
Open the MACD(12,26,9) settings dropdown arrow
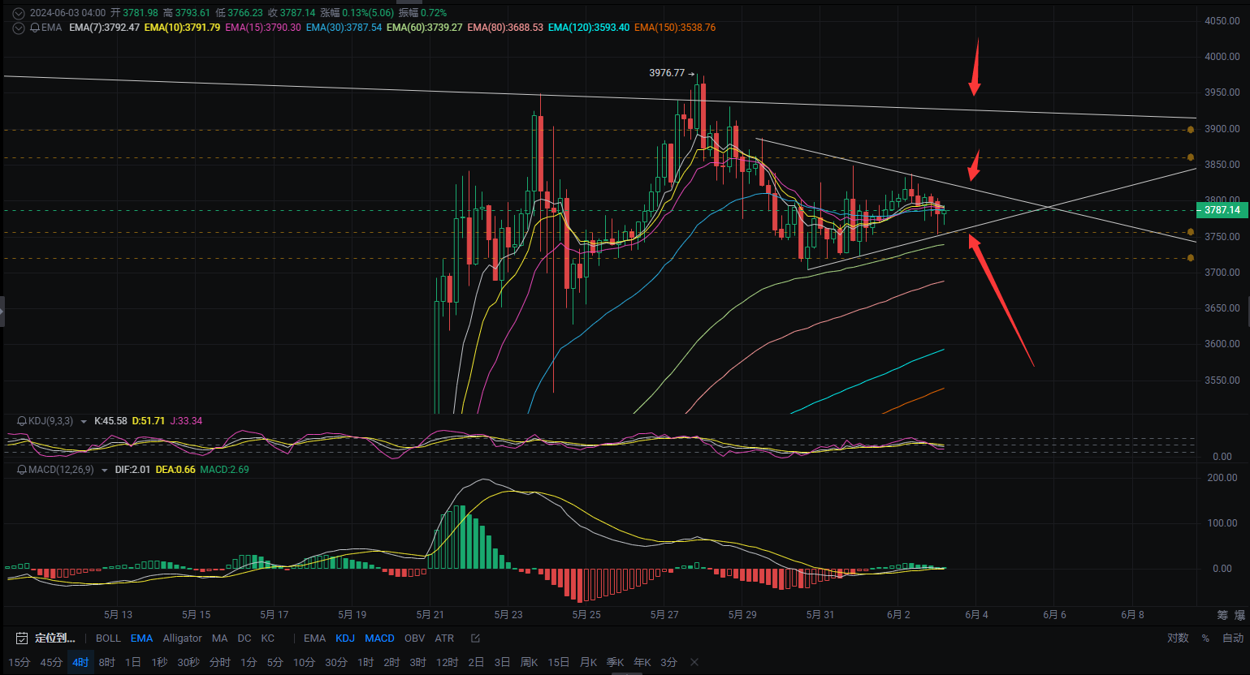tap(105, 471)
